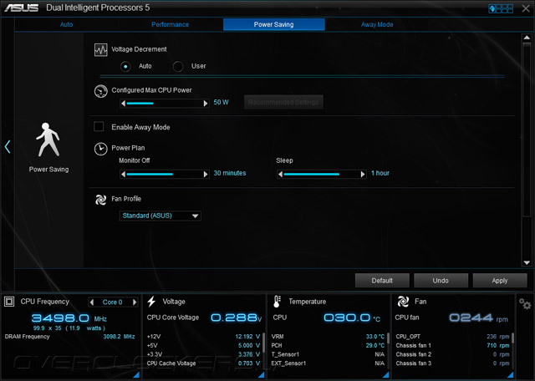
Task: Click the CPU Cache Voltage row
Action: [203, 363]
